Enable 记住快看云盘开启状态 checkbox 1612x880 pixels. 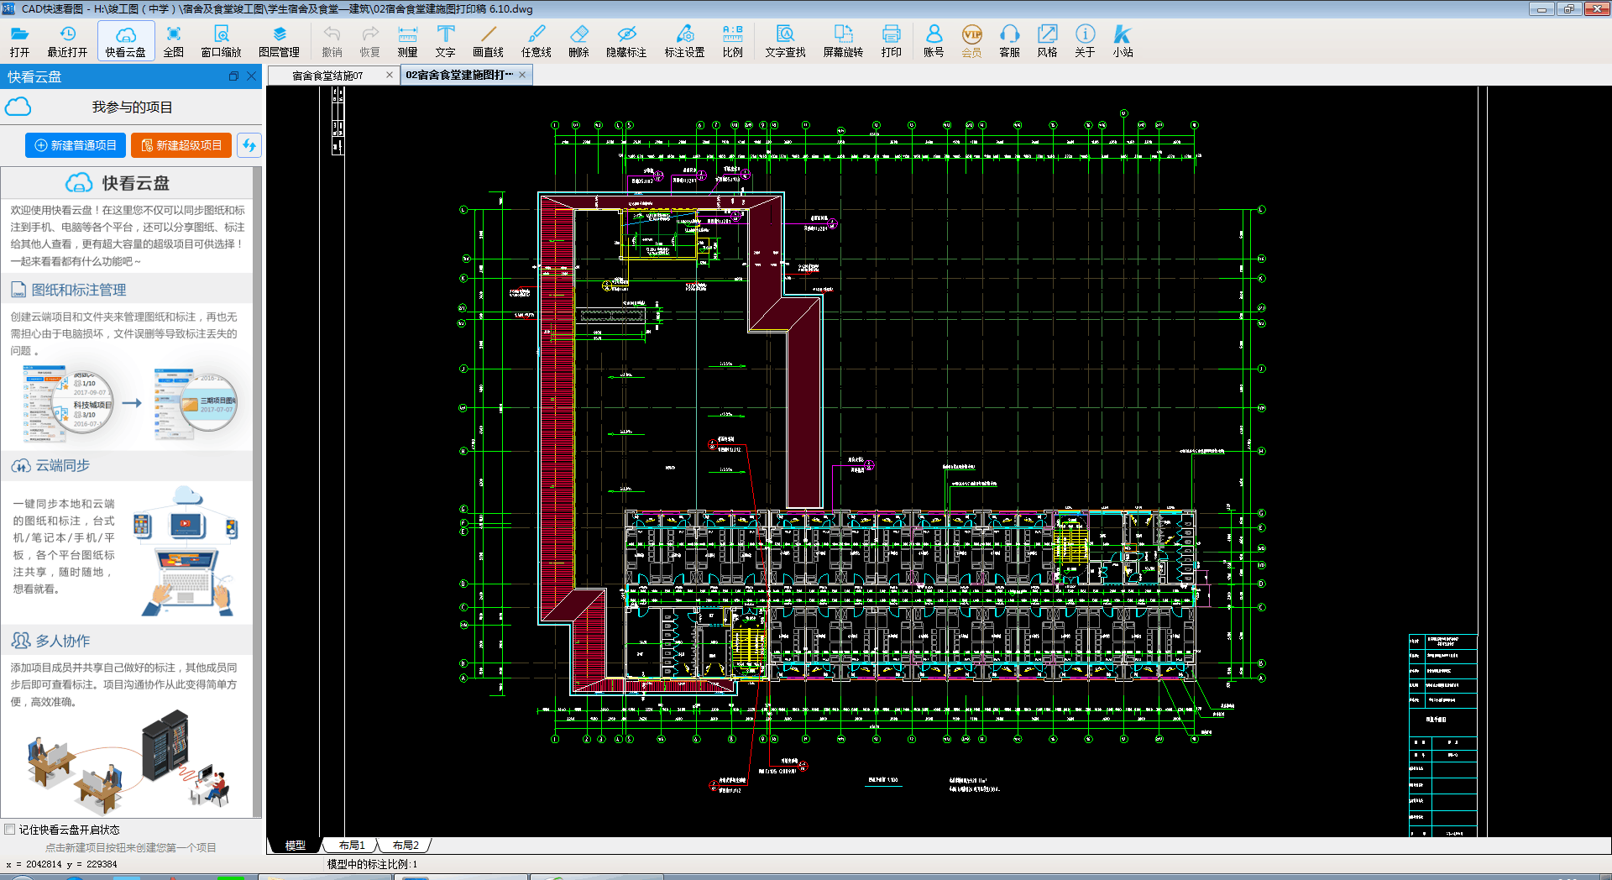coord(10,830)
